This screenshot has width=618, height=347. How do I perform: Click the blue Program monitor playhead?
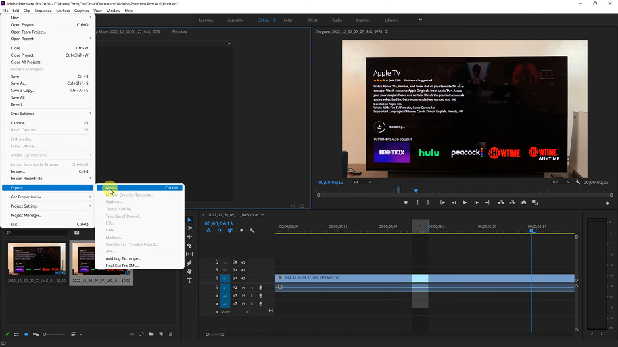tap(416, 190)
